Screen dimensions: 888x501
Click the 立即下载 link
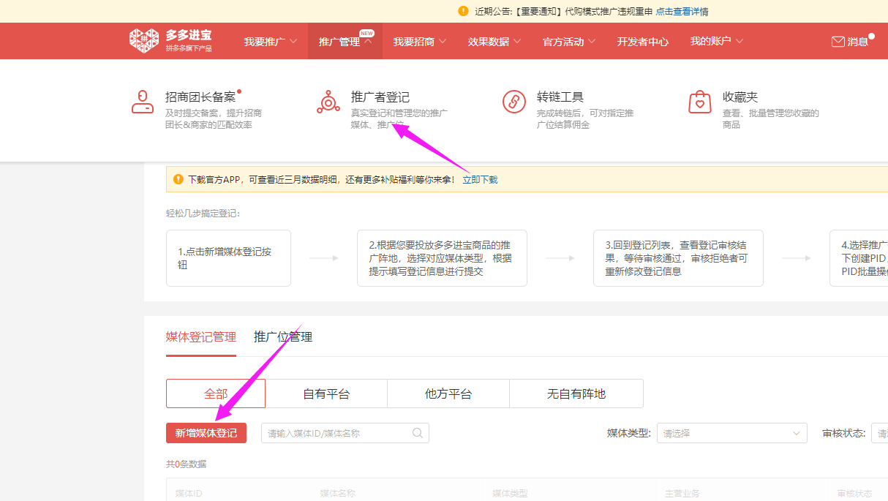click(x=480, y=179)
